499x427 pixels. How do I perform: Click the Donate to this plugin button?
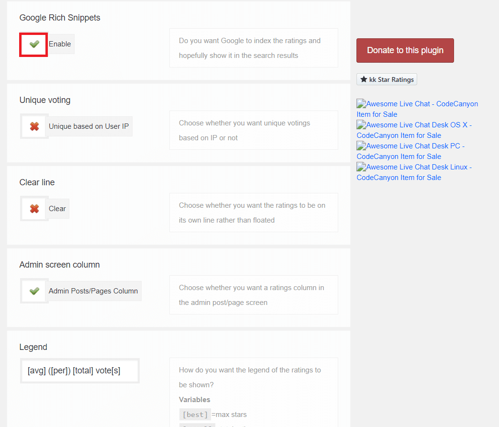(x=405, y=50)
